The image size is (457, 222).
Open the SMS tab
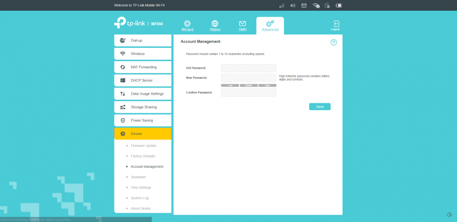click(242, 26)
